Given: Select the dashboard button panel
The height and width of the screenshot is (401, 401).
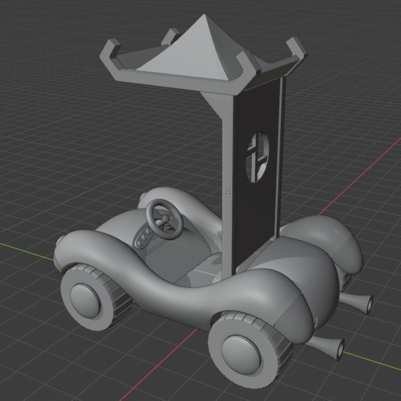Looking at the screenshot, I should click(142, 238).
